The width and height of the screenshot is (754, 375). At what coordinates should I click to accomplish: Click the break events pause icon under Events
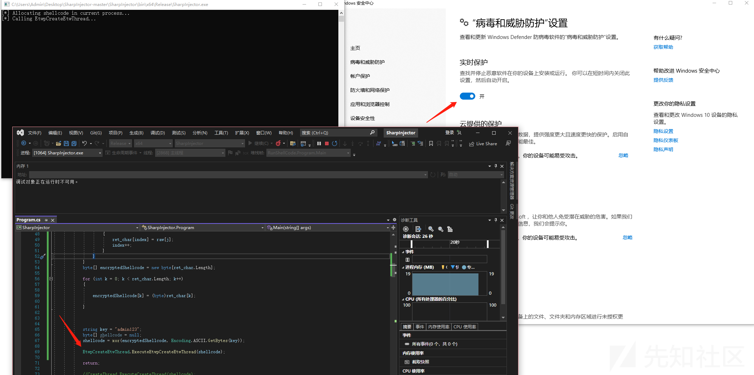coord(408,260)
